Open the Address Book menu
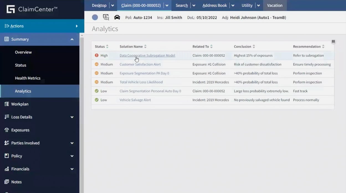The width and height of the screenshot is (346, 193). click(x=215, y=5)
